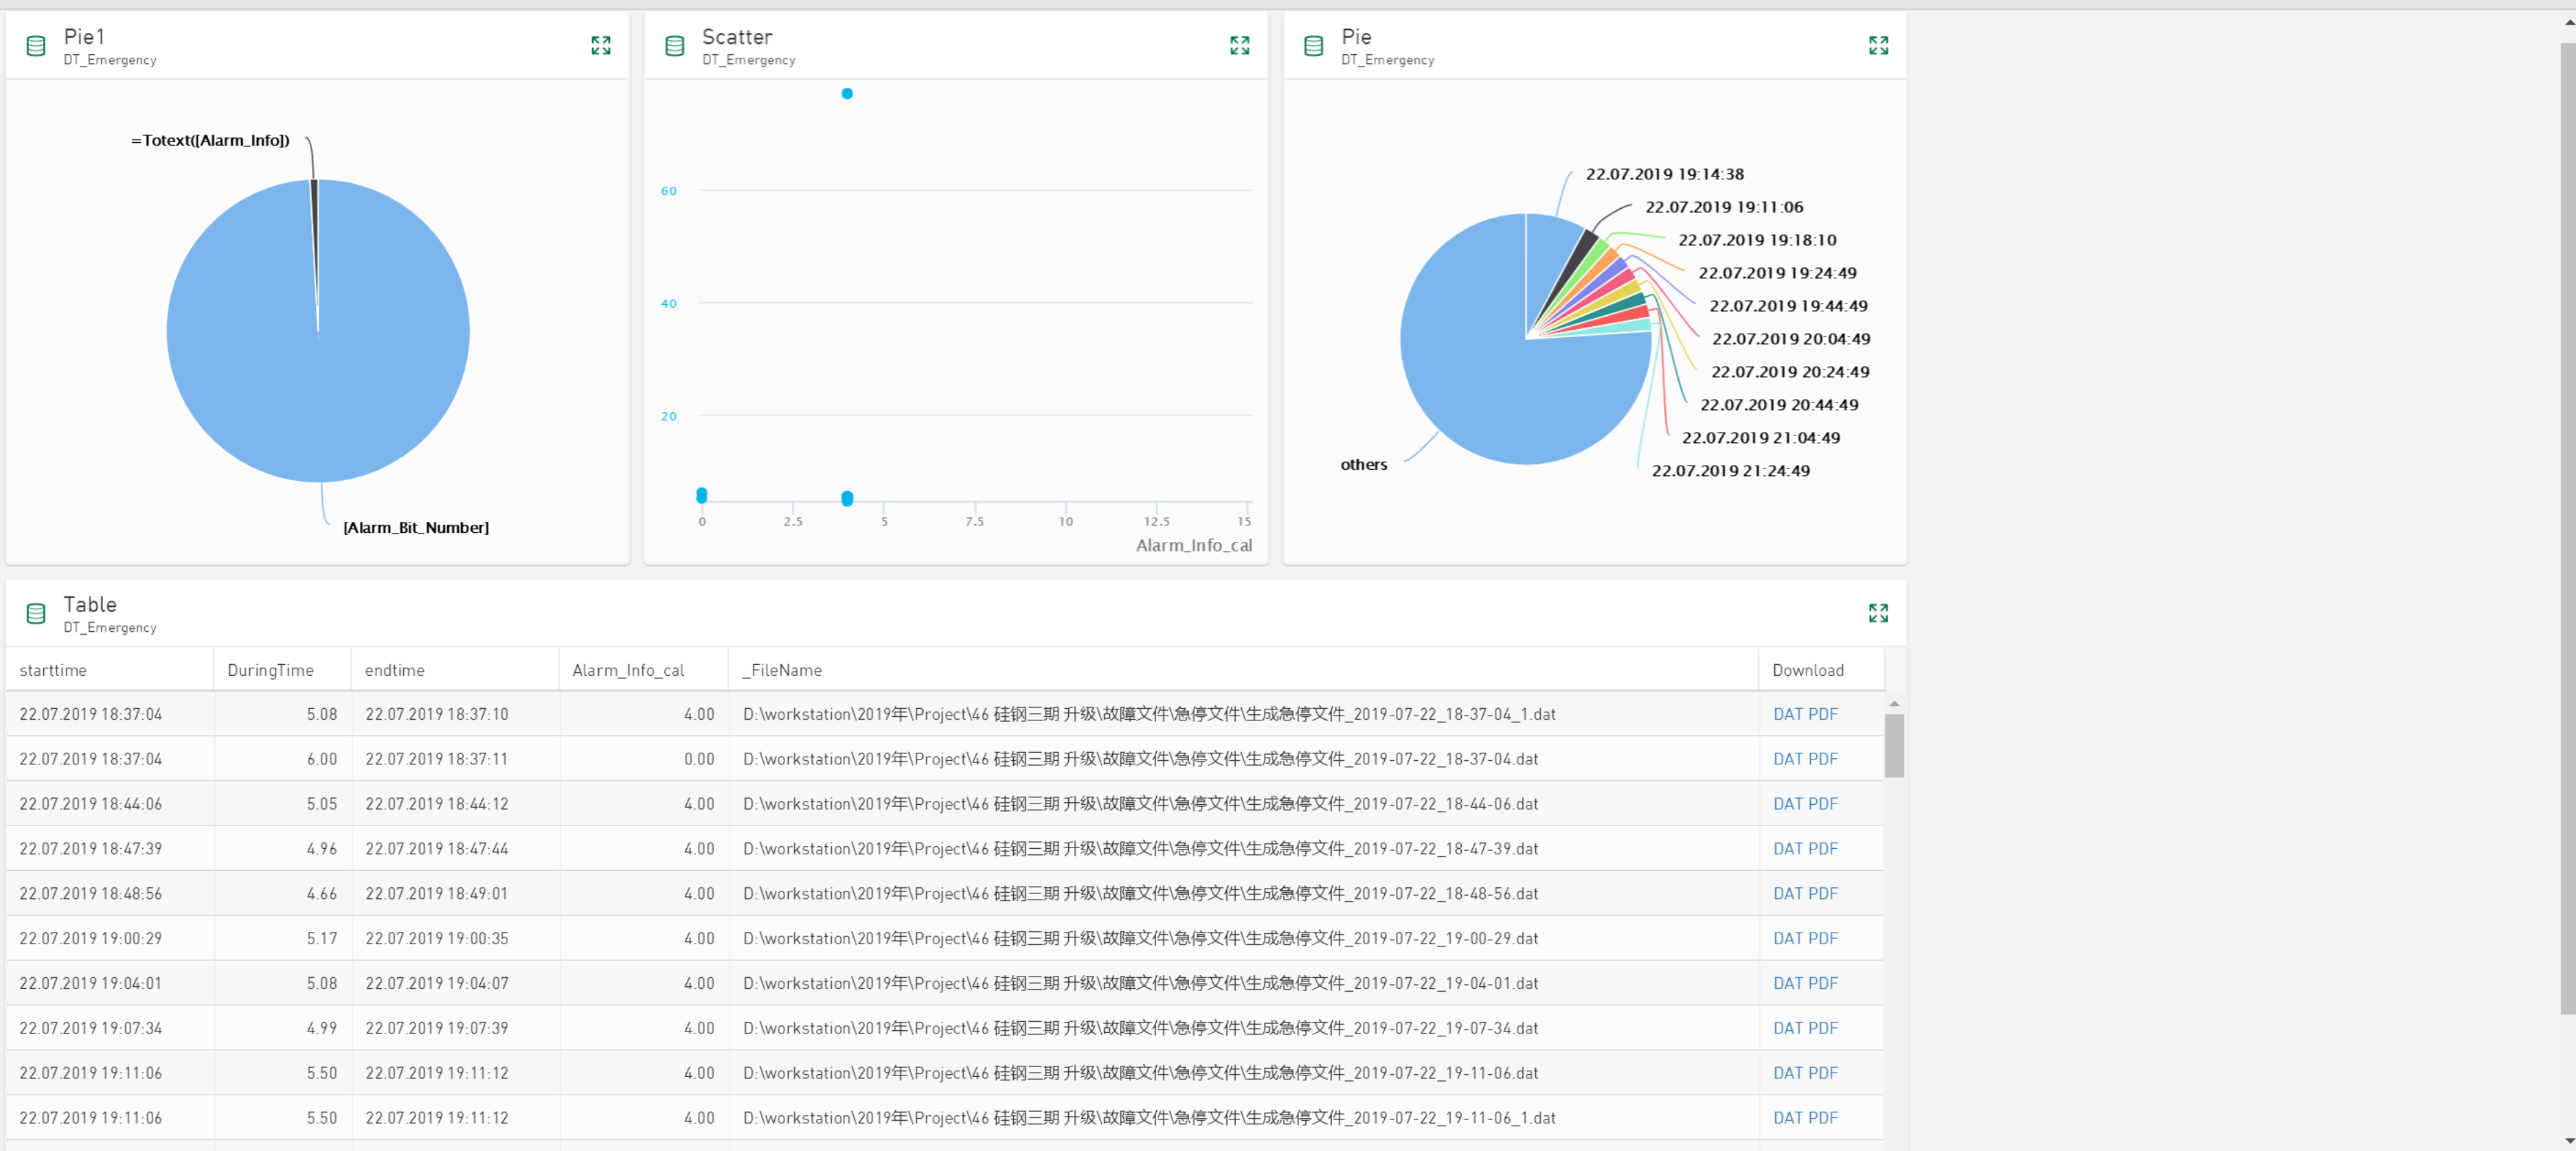Click pie label 22.07.2019 19:11:06

tap(1724, 207)
